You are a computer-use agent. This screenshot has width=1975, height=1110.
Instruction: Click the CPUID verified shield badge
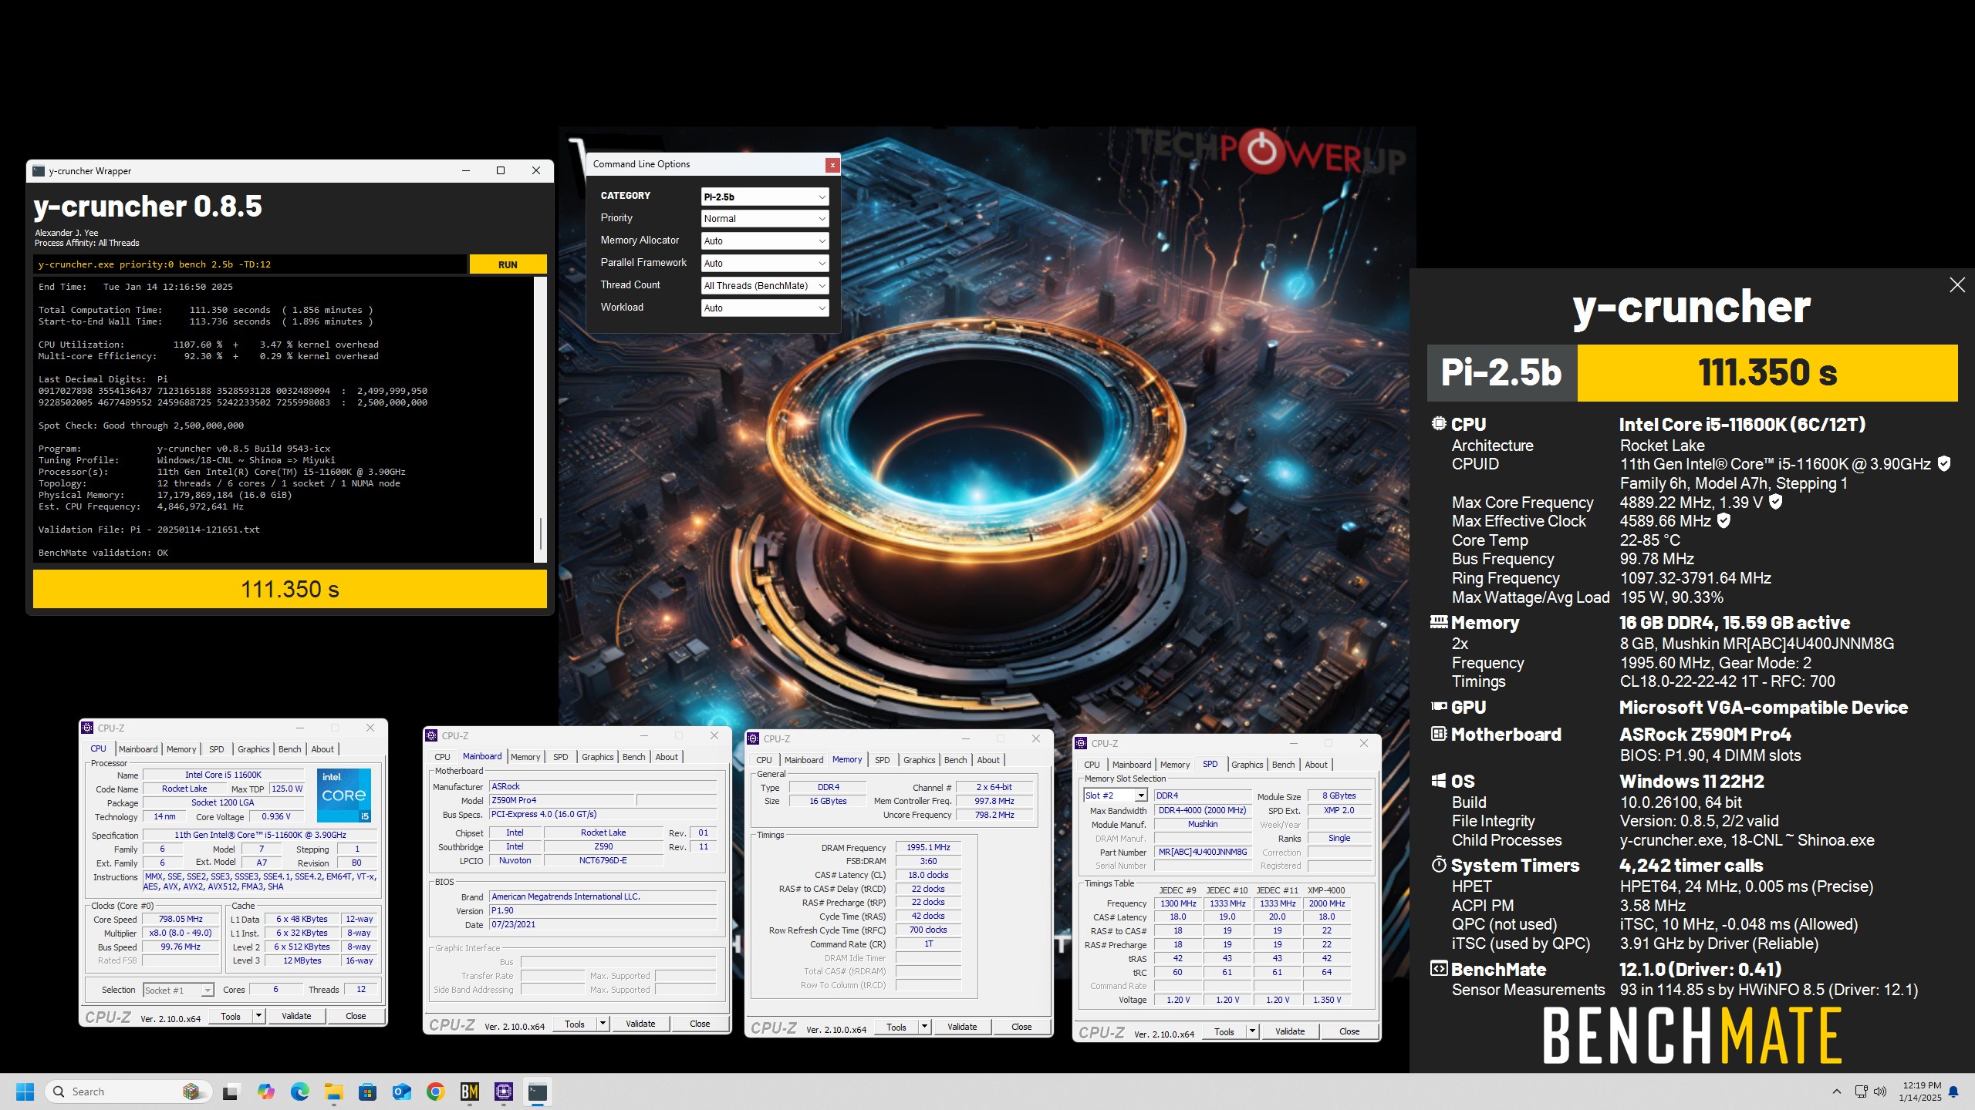point(1944,464)
